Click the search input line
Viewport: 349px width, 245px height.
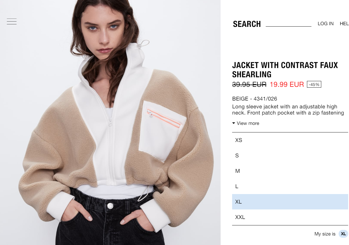[288, 24]
